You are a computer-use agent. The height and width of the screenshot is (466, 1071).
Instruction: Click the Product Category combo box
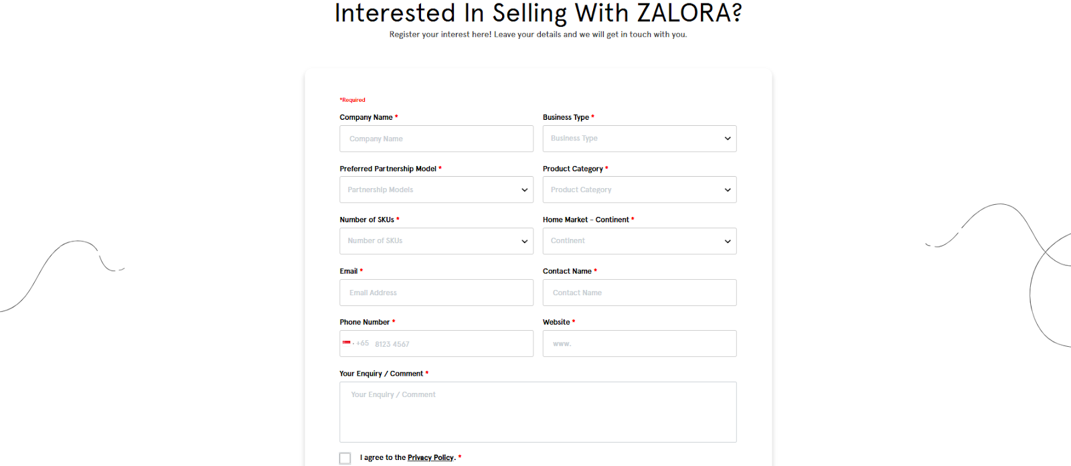pyautogui.click(x=639, y=189)
